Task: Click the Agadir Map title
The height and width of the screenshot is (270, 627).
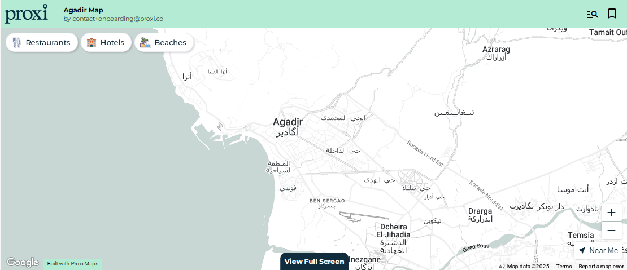Action: click(x=83, y=10)
